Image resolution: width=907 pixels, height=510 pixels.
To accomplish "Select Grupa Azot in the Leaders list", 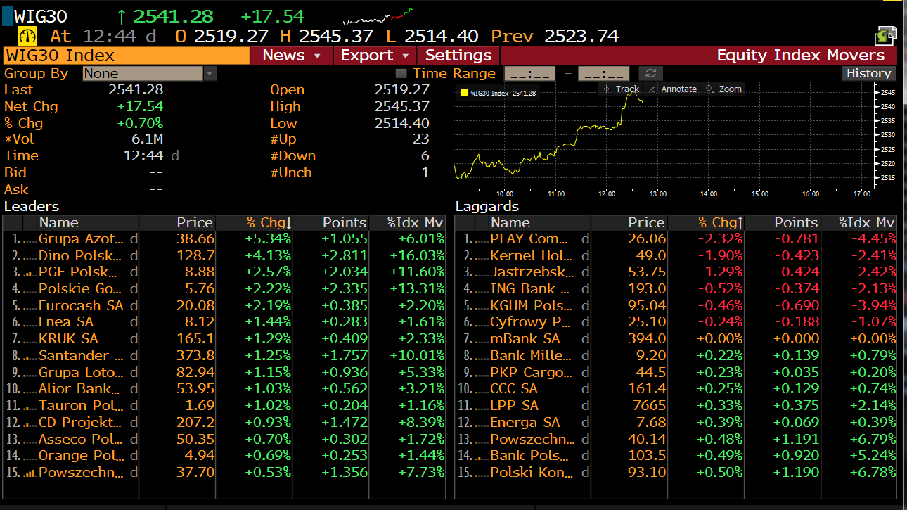I will point(81,239).
